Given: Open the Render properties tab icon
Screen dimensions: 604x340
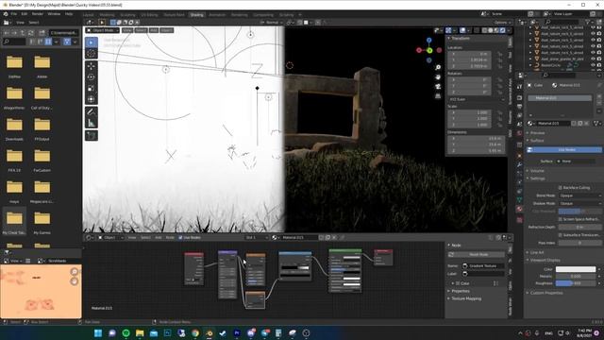Looking at the screenshot, I should 519,97.
